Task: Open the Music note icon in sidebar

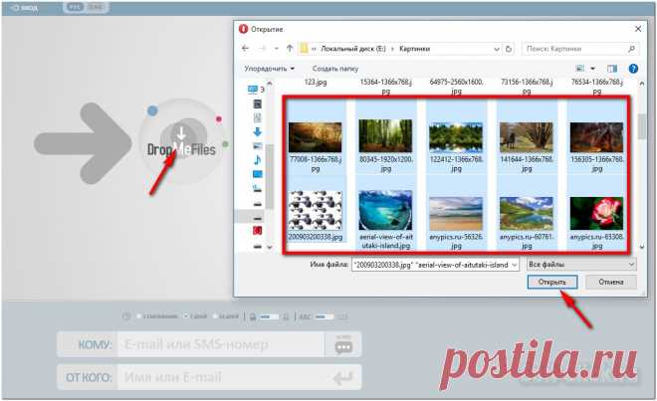Action: (x=257, y=159)
